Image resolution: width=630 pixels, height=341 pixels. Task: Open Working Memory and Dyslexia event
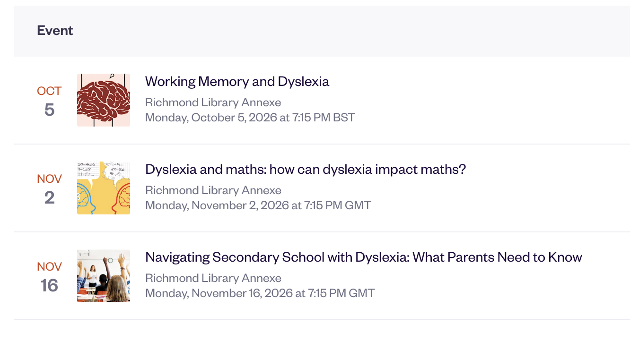point(237,81)
